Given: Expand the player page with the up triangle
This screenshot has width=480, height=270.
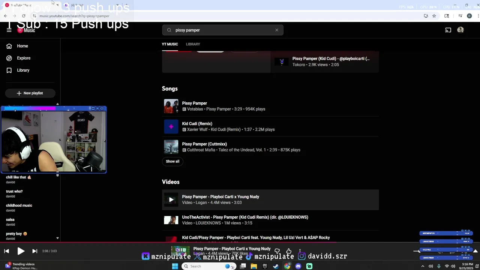Looking at the screenshot, I should pos(475,251).
